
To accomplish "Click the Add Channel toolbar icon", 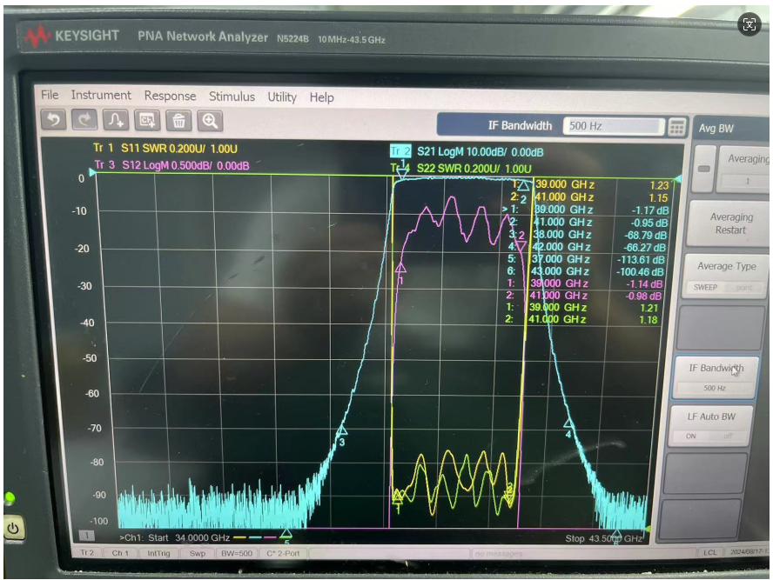I will click(x=147, y=121).
